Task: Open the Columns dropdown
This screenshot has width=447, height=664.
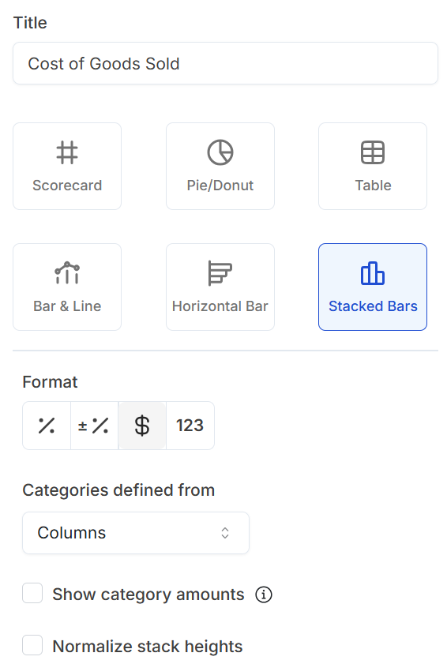Action: (136, 533)
